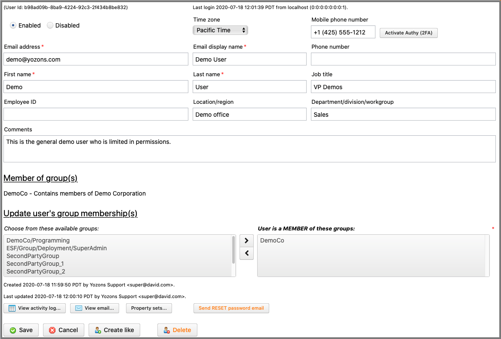
Task: Click the Email address field
Action: (x=96, y=59)
